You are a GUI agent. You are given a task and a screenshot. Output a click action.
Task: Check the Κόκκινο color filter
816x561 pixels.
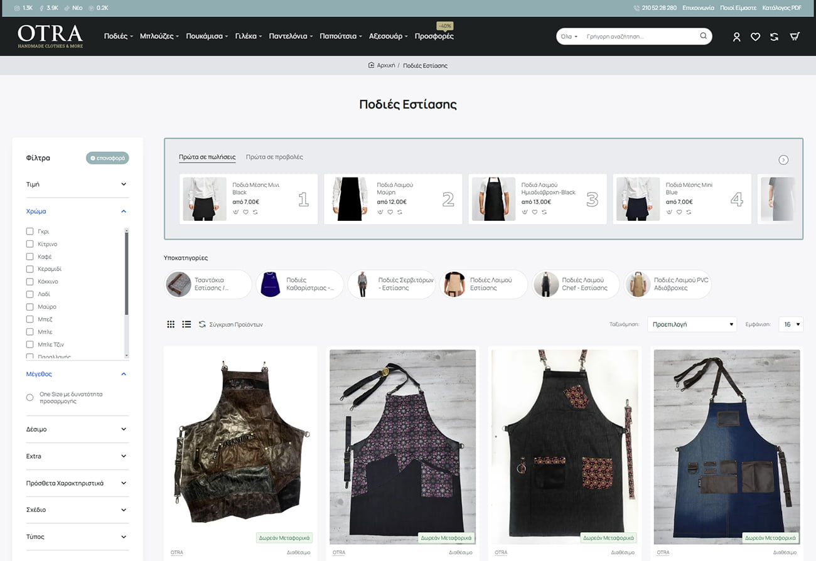click(x=30, y=282)
